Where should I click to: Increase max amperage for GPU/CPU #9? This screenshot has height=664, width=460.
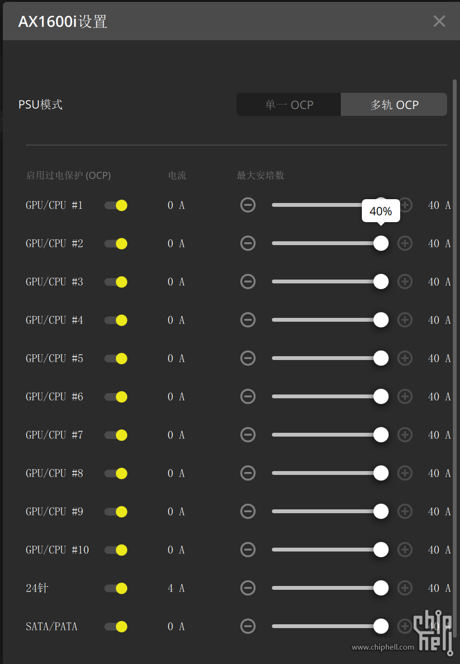tap(405, 511)
